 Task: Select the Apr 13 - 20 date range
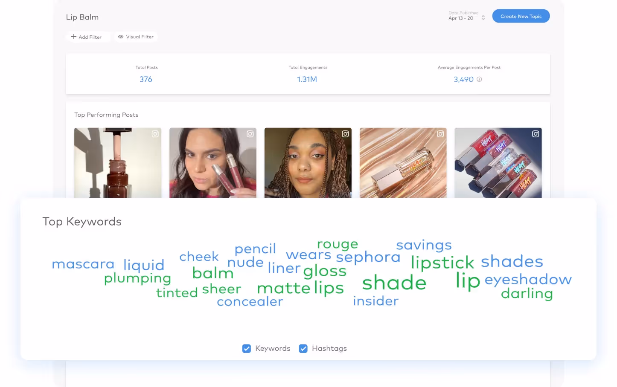tap(461, 18)
